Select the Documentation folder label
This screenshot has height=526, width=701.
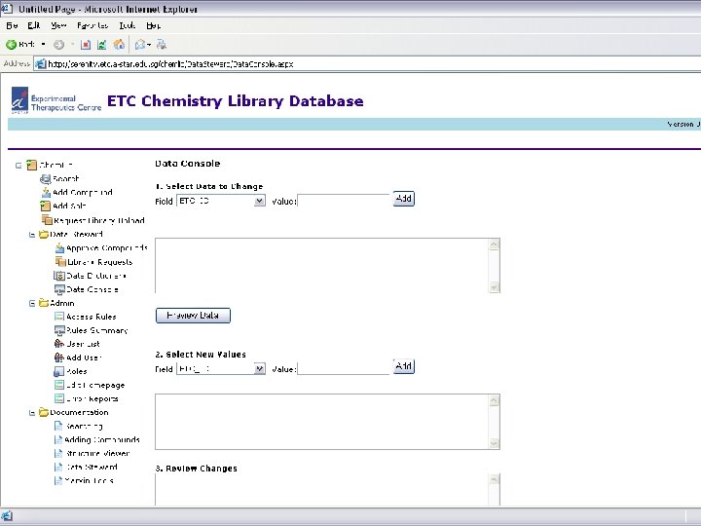pos(79,412)
